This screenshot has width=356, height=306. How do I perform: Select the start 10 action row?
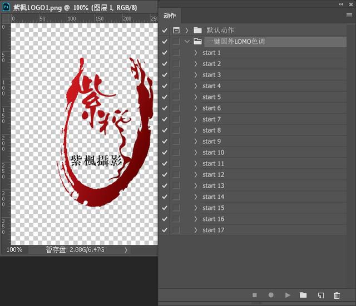(273, 152)
